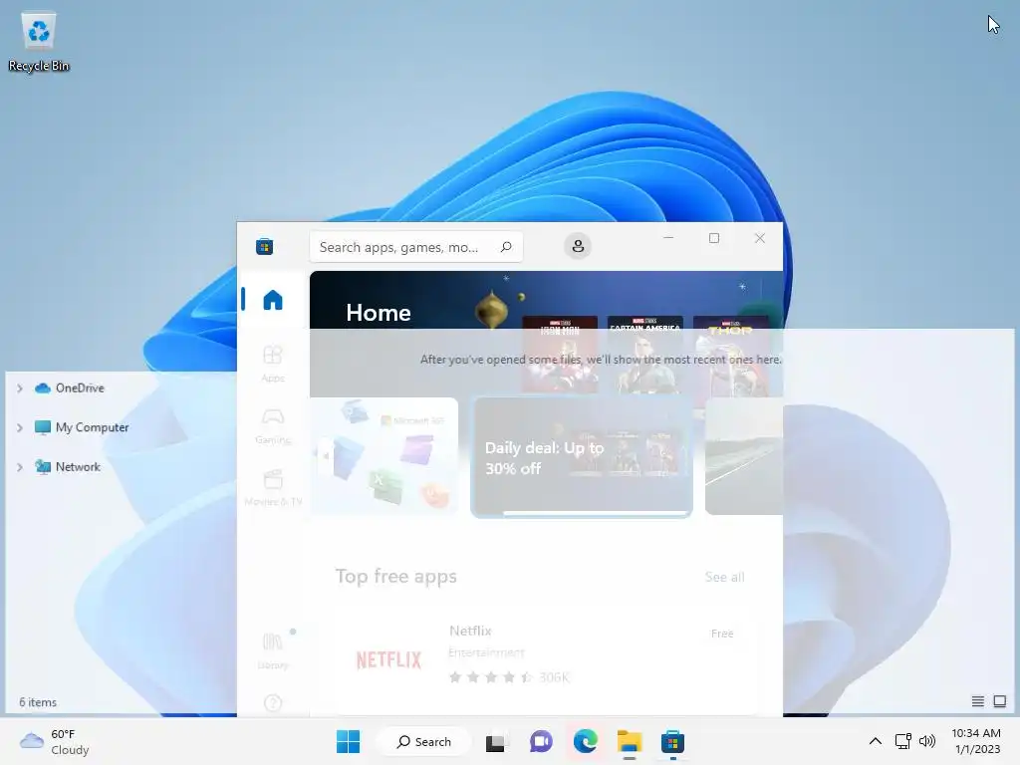Screen dimensions: 1020x765
Task: Click the 6 items status text
Action: 38,702
